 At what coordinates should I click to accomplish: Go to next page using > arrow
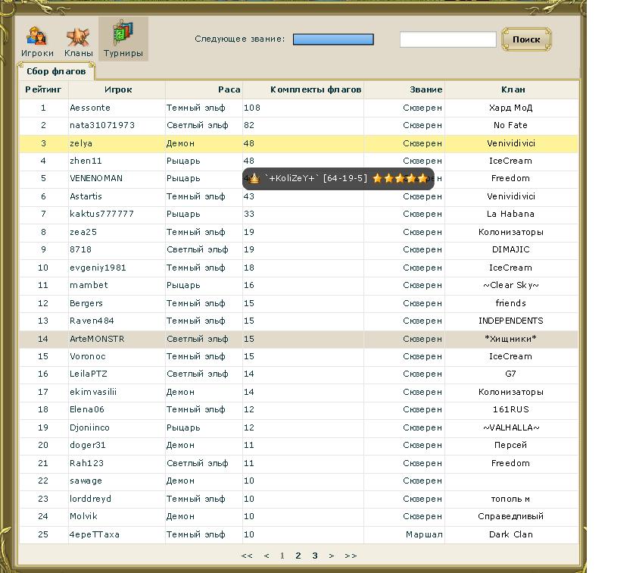click(332, 556)
